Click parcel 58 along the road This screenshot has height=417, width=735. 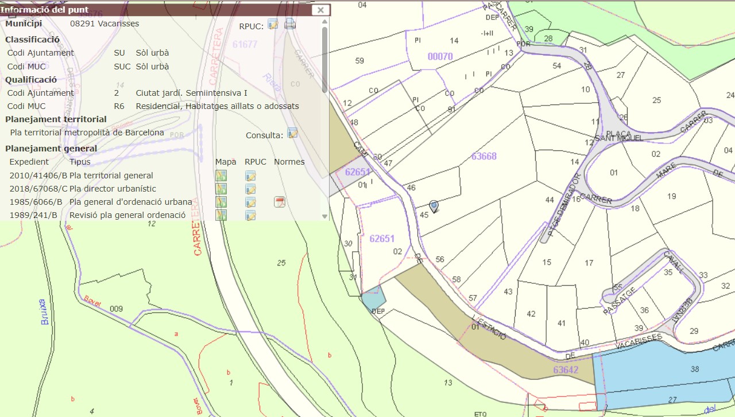[457, 279]
